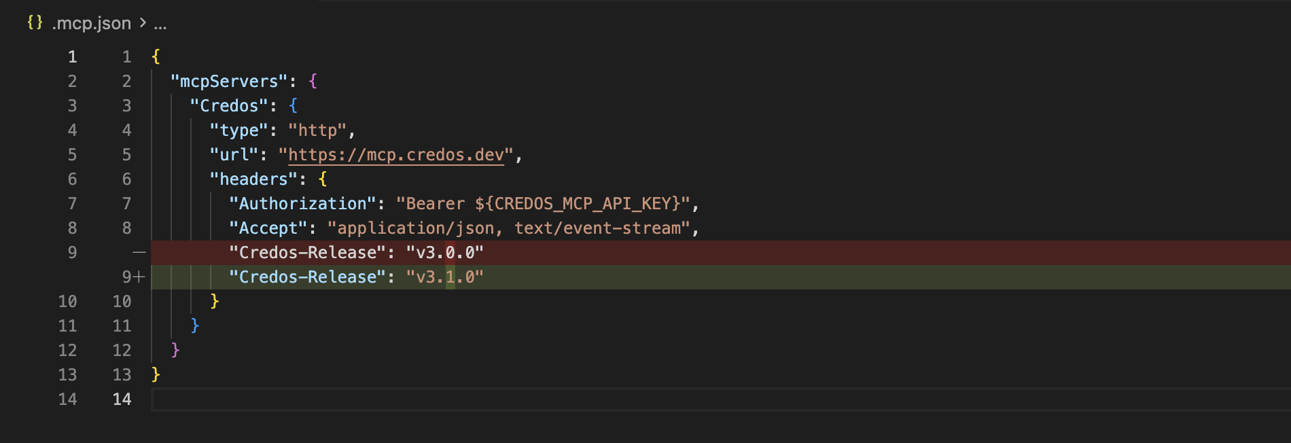Click the "url" key
Image resolution: width=1291 pixels, height=443 pixels.
(234, 155)
